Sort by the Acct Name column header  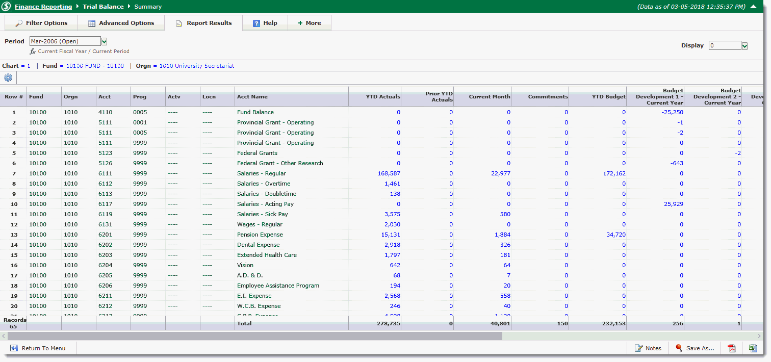click(x=252, y=97)
